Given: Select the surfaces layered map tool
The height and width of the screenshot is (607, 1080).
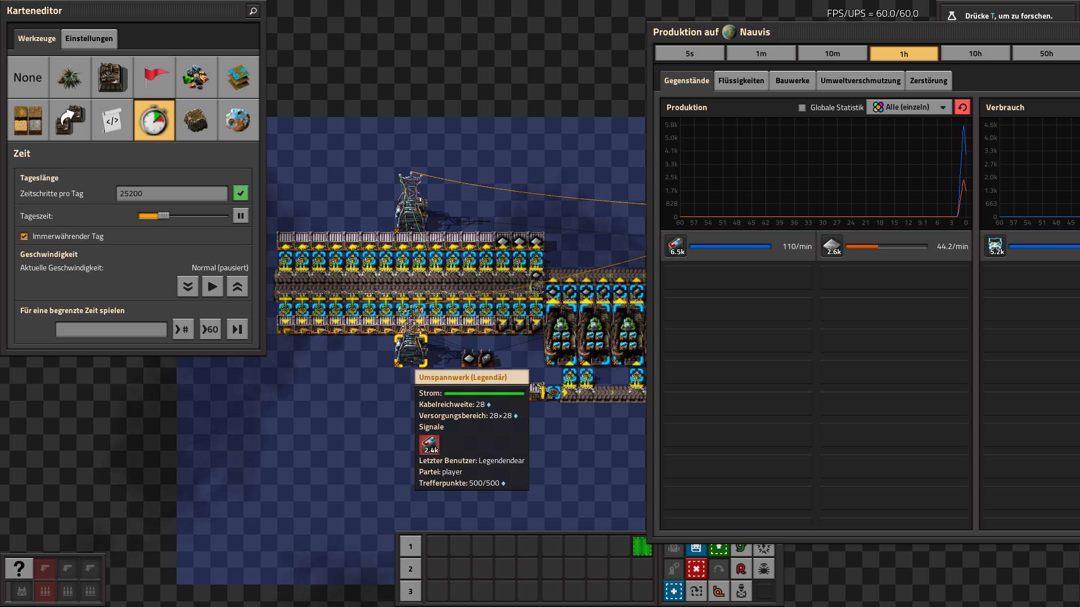Looking at the screenshot, I should point(238,78).
